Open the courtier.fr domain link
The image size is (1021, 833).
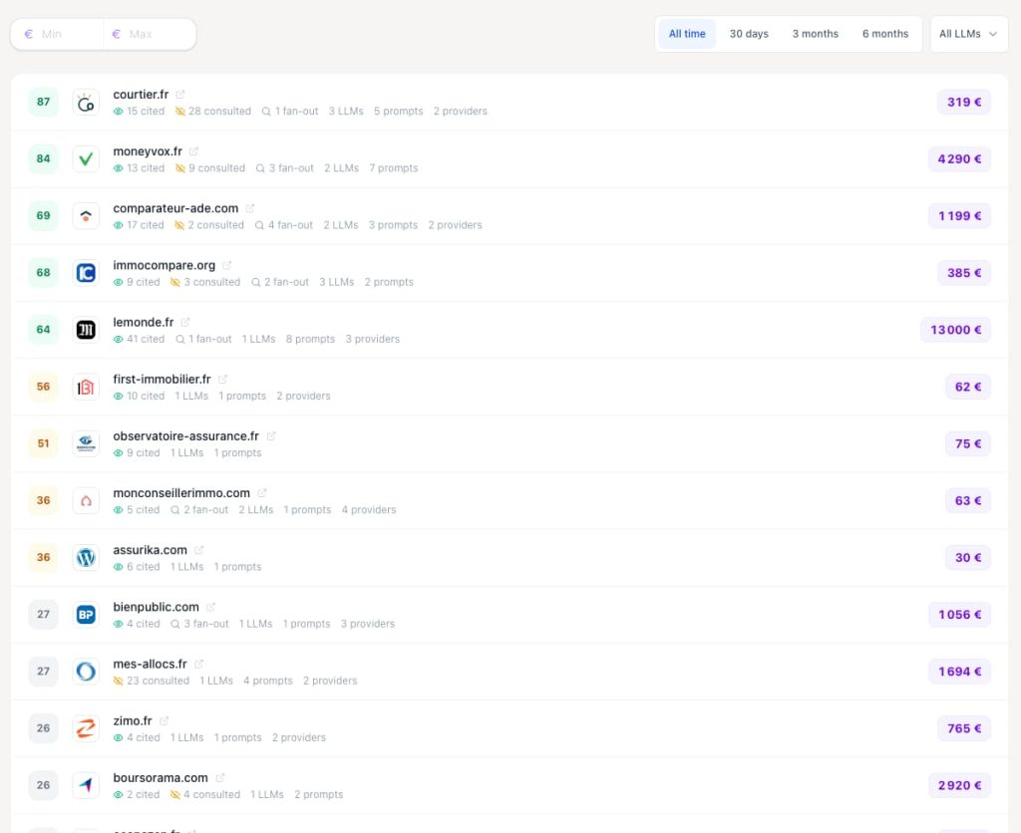point(141,95)
